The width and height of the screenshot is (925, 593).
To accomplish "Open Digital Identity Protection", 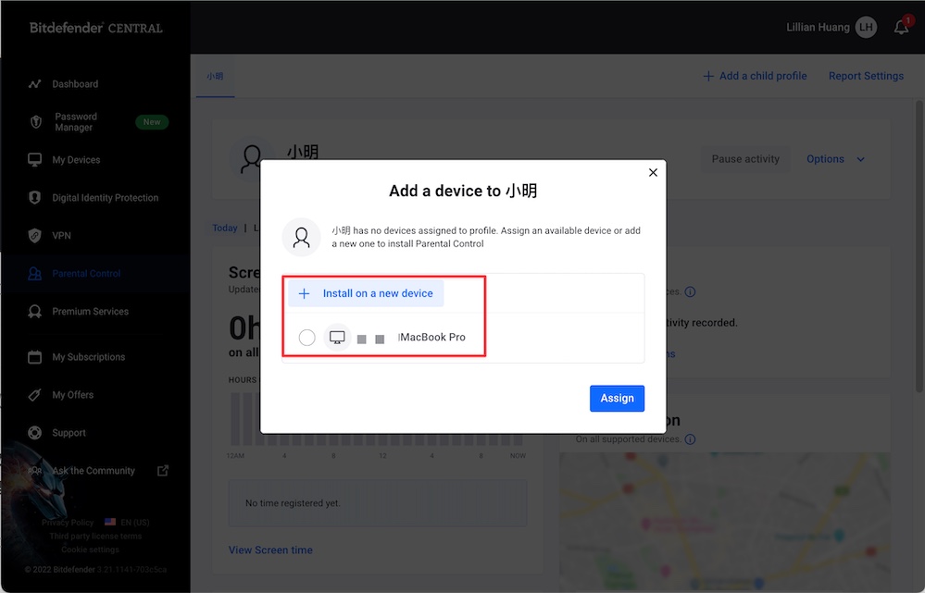I will (x=105, y=197).
